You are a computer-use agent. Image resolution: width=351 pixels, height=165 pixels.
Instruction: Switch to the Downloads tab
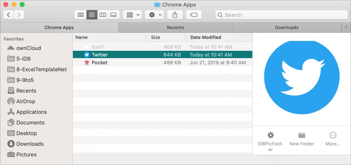pyautogui.click(x=287, y=27)
